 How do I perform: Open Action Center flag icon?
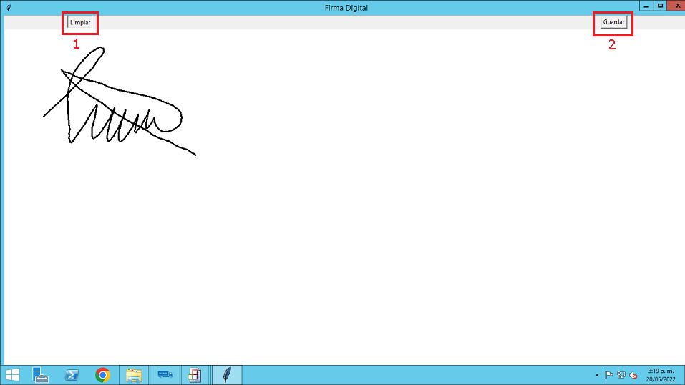pyautogui.click(x=609, y=375)
